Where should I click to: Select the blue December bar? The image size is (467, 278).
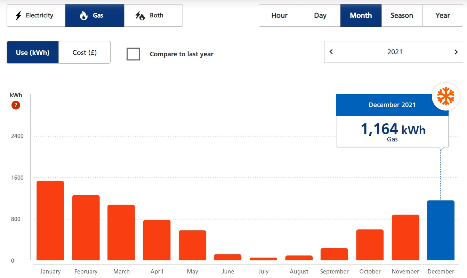pos(441,230)
